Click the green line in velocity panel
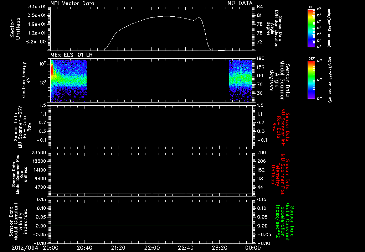This screenshot has height=252, width=365. [x=151, y=226]
